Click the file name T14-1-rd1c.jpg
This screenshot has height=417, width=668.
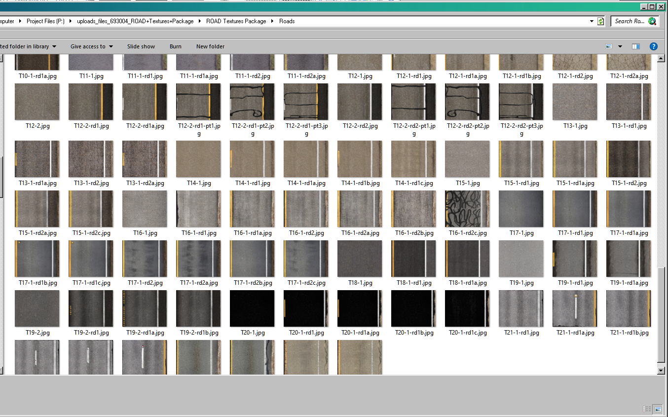tap(414, 184)
